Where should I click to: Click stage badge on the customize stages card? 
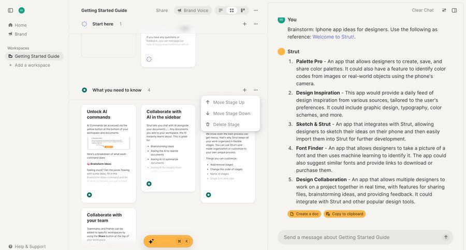[x=208, y=195]
